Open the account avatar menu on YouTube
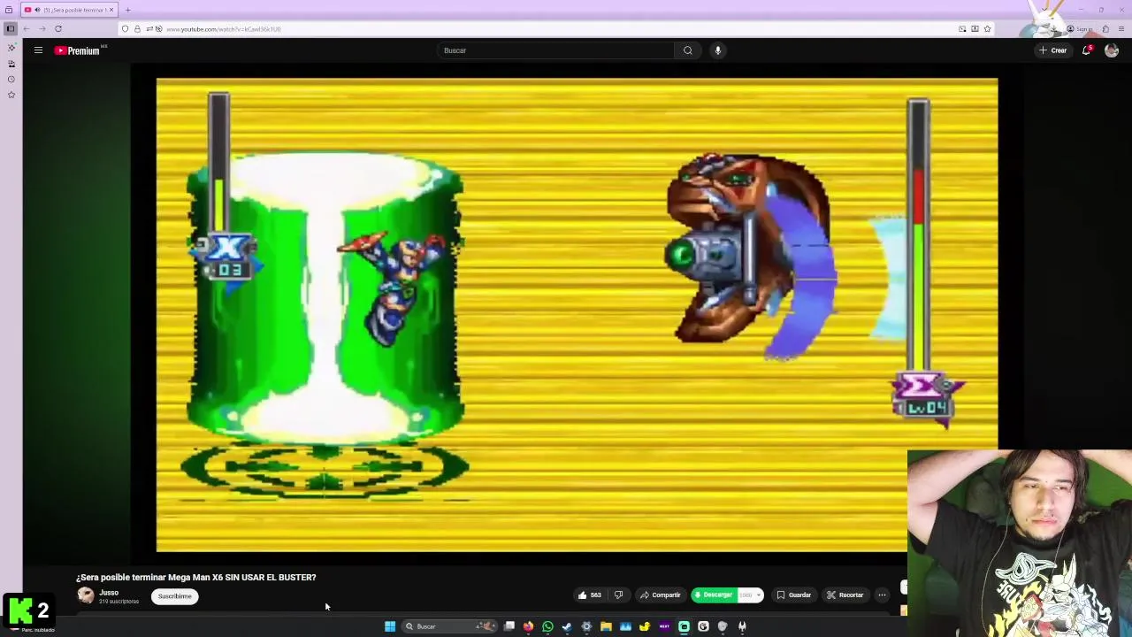 click(1112, 50)
